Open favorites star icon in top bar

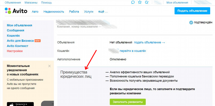point(140,2)
